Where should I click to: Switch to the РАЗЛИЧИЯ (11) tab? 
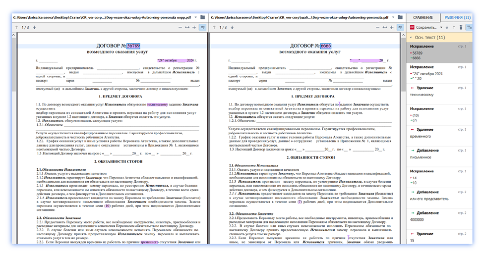(x=457, y=17)
